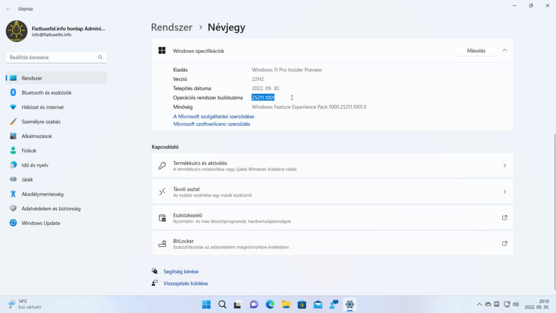Image resolution: width=556 pixels, height=313 pixels.
Task: Click the Rendszer breadcrumb
Action: [x=172, y=27]
